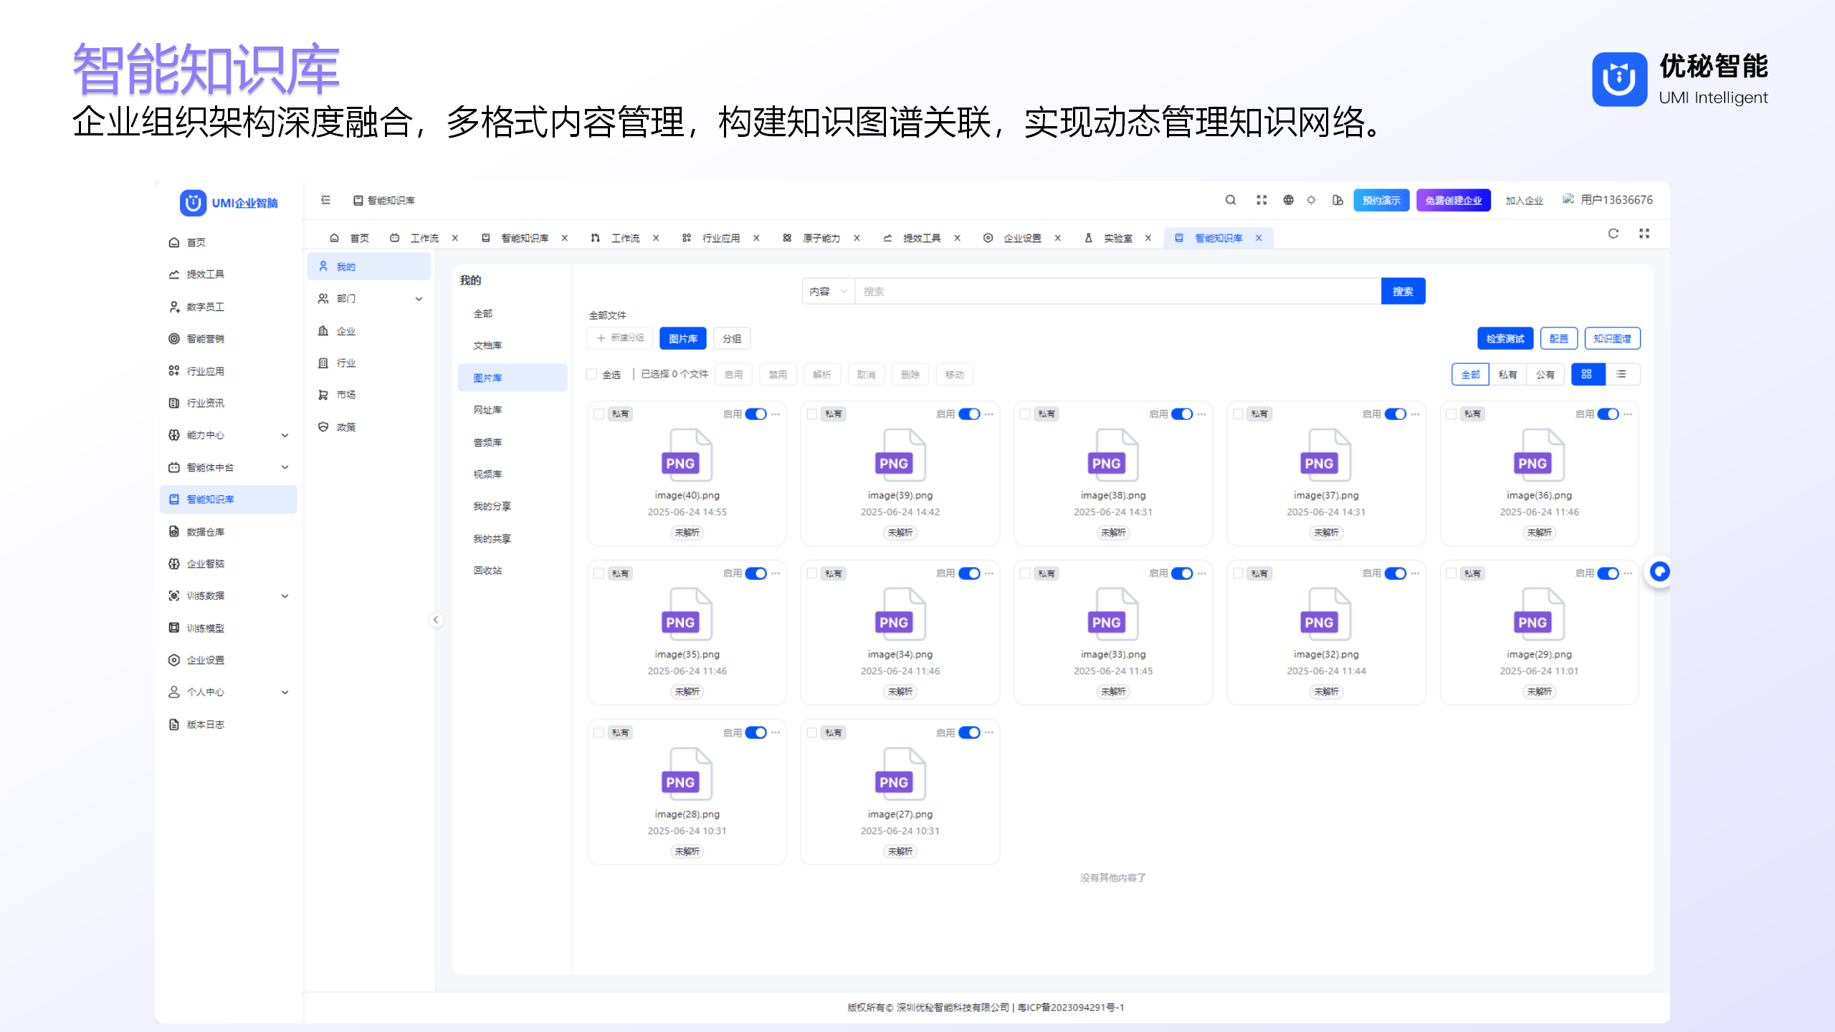
Task: Switch to the 企业设置 tab
Action: click(x=1021, y=238)
